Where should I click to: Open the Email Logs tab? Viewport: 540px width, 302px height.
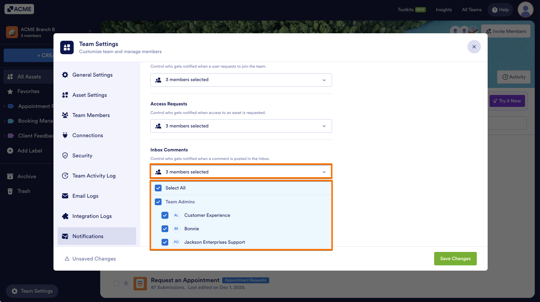97,196
